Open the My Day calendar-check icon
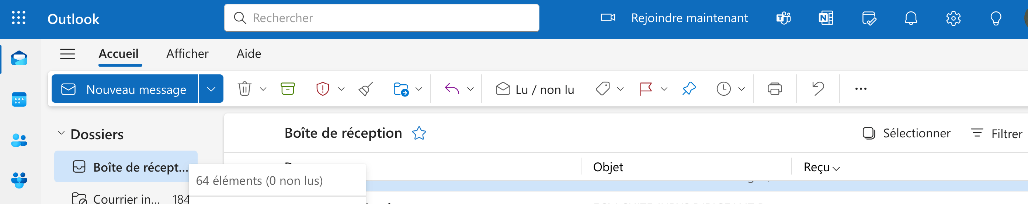This screenshot has width=1028, height=204. point(869,18)
